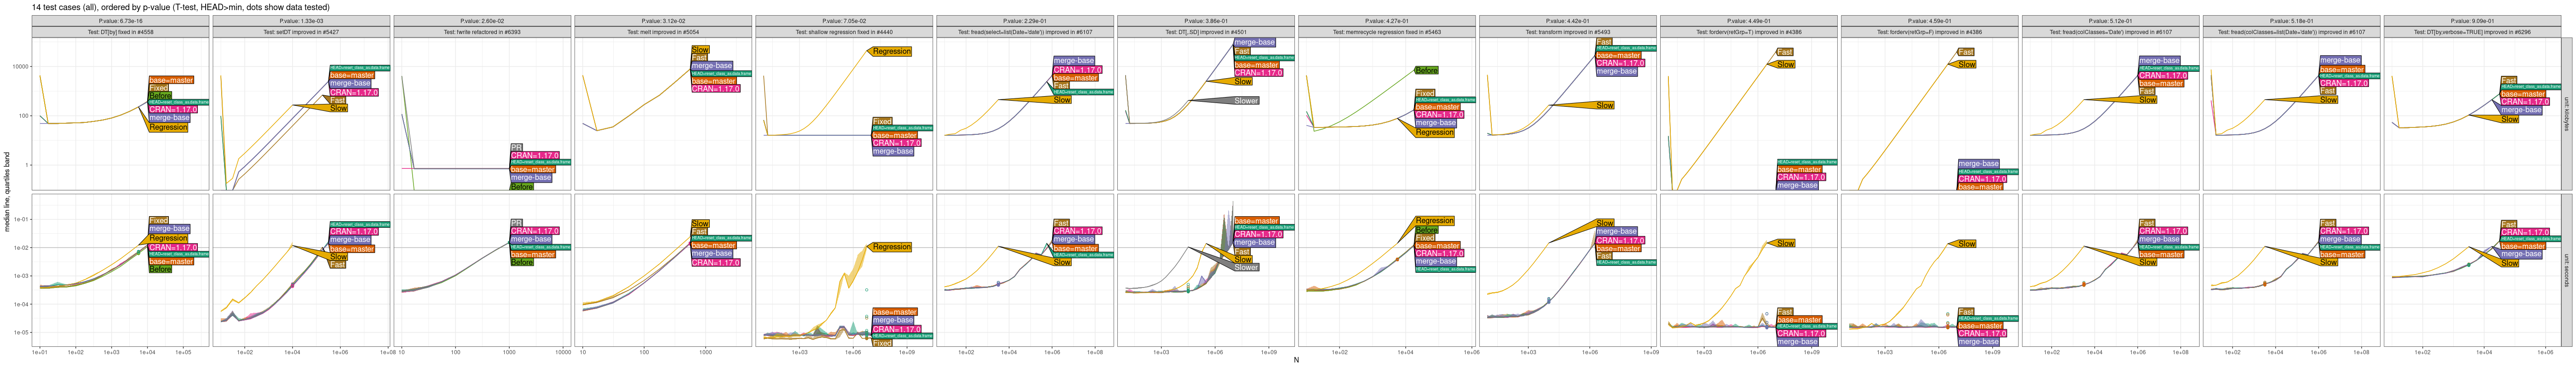The width and height of the screenshot is (2576, 368).
Task: Click 'Test: memrecycle regression fixed in #5463' header
Action: click(1387, 32)
